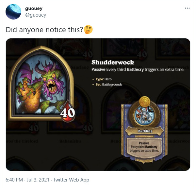Click the Burbling passive description box
This screenshot has height=188, width=196.
pyautogui.click(x=144, y=147)
